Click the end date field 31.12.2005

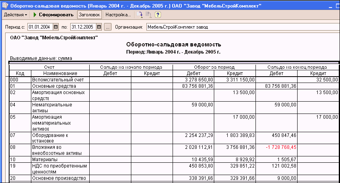click(x=83, y=27)
